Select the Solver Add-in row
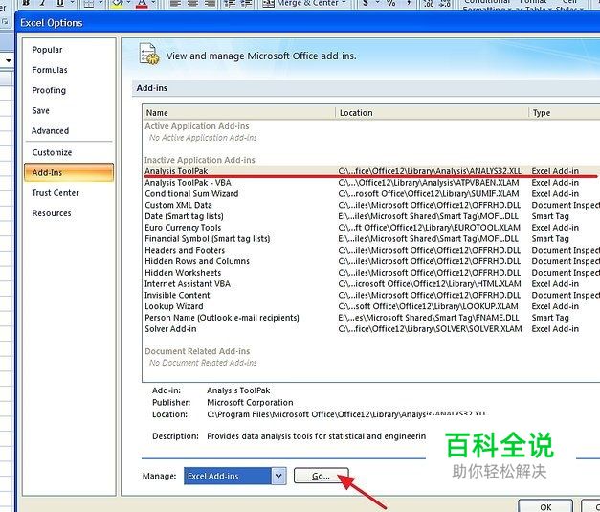The width and height of the screenshot is (600, 512). [371, 329]
